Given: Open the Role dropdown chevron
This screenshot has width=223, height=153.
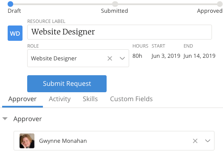Looking at the screenshot, I should [x=122, y=58].
